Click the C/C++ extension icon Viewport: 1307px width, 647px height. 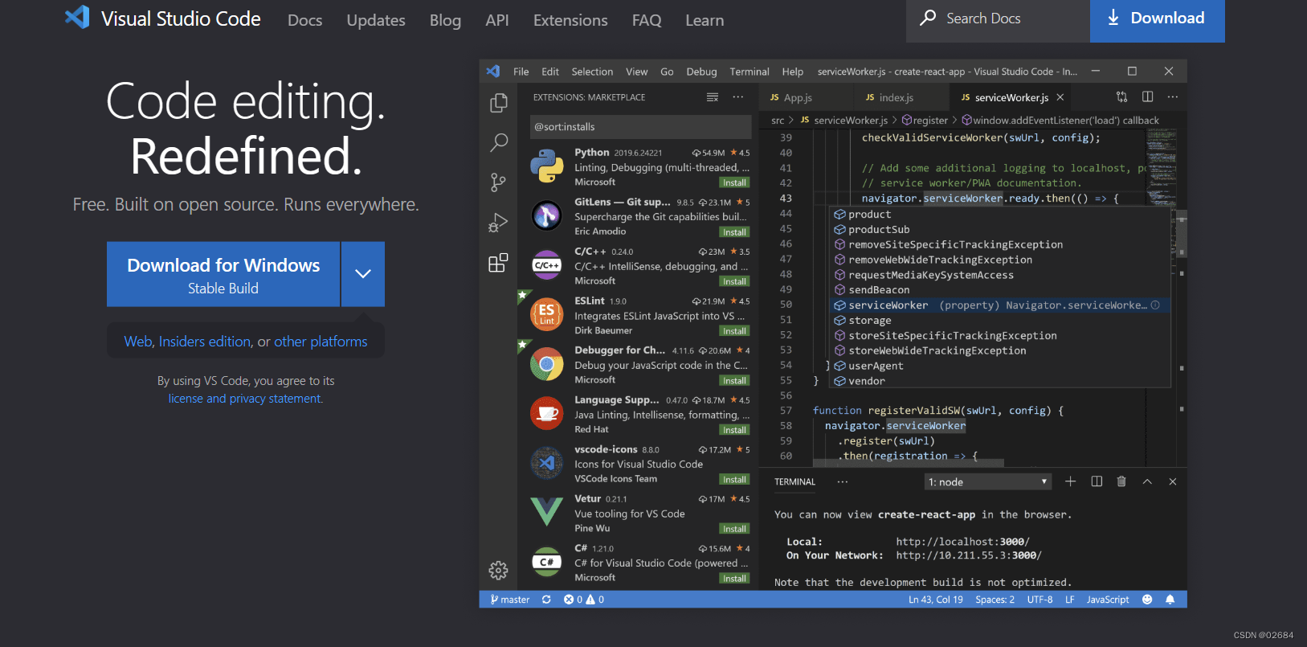pyautogui.click(x=547, y=265)
